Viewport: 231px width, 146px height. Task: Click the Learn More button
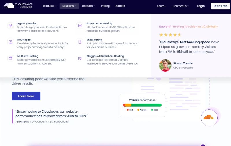(x=26, y=96)
